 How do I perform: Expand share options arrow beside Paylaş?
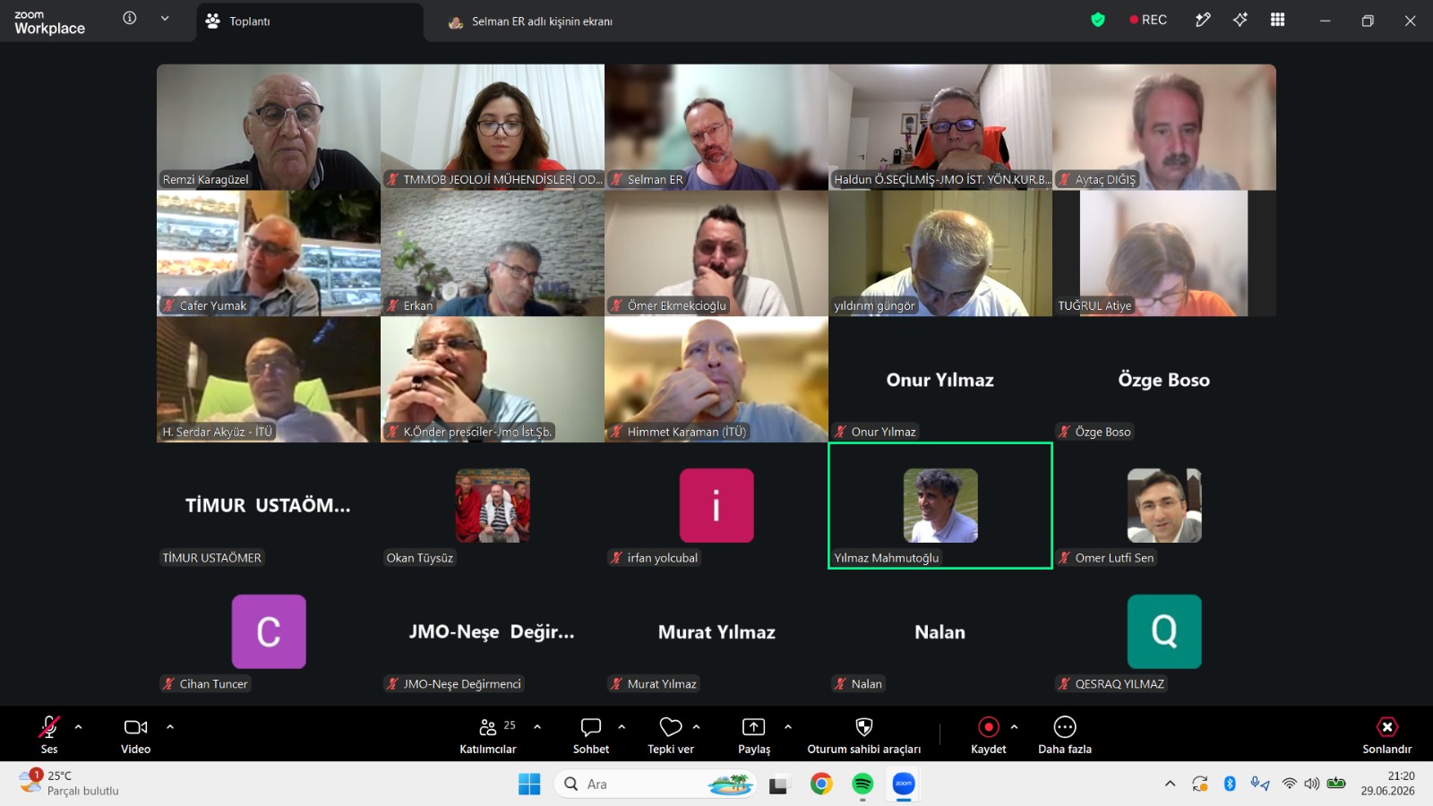[788, 727]
